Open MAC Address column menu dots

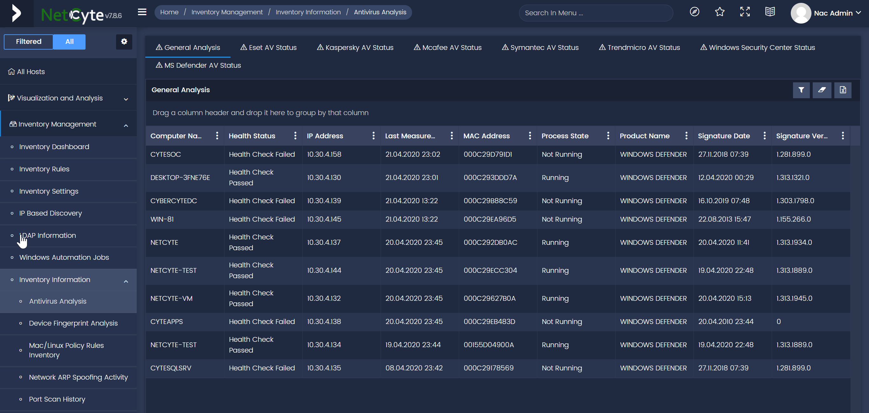530,136
